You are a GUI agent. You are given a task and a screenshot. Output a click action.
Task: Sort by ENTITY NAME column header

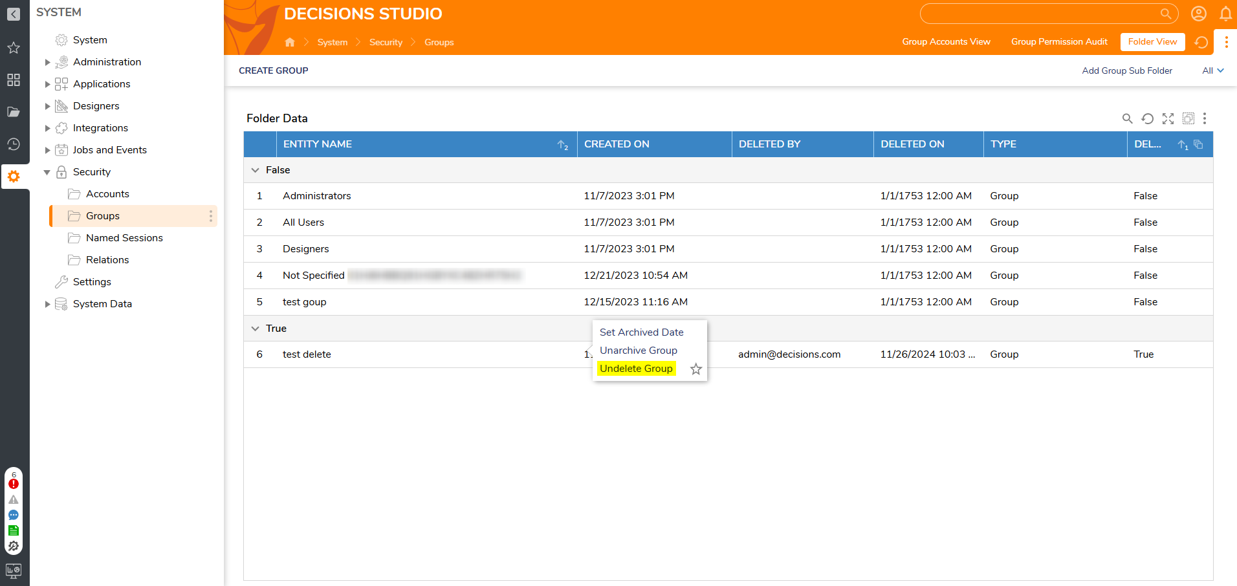(x=426, y=144)
